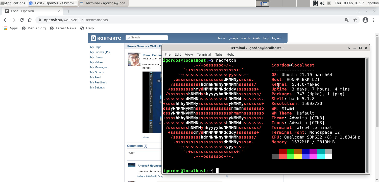Click the terminal vertical scrollbar
Image resolution: width=379 pixels, height=182 pixels.
point(367,115)
